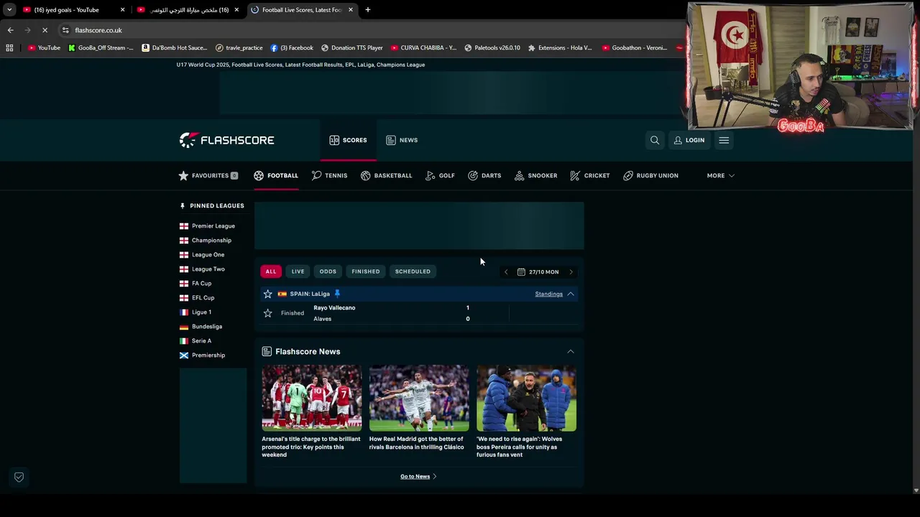Open the Real Madrid Clásico news thumbnail
Image resolution: width=920 pixels, height=517 pixels.
tap(419, 398)
